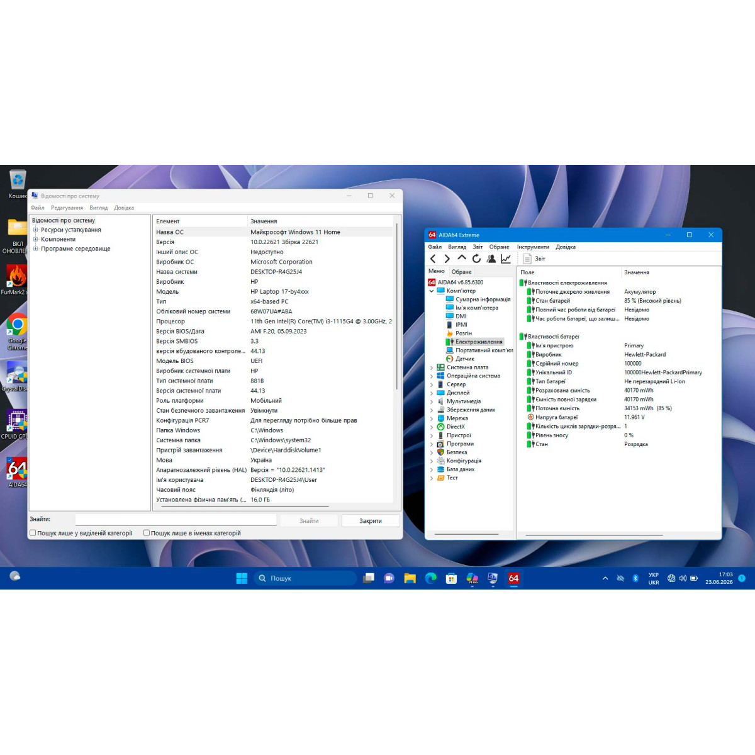Open System Info Редагування menu
This screenshot has height=755, width=755.
click(67, 208)
